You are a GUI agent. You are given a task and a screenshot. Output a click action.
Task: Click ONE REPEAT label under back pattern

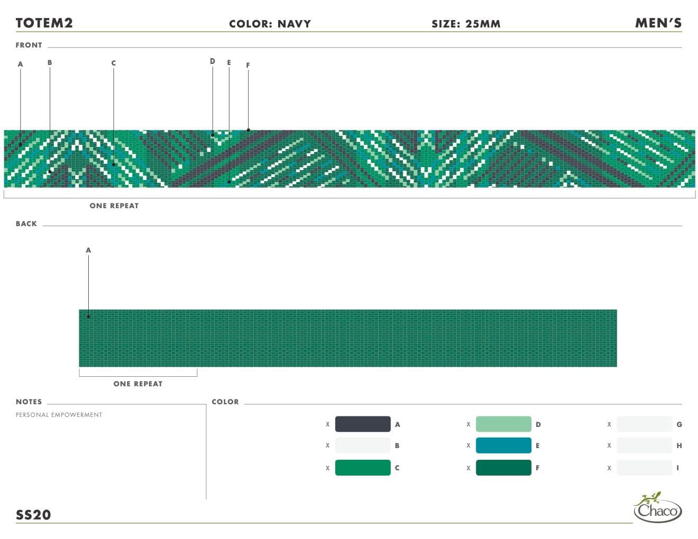[138, 384]
